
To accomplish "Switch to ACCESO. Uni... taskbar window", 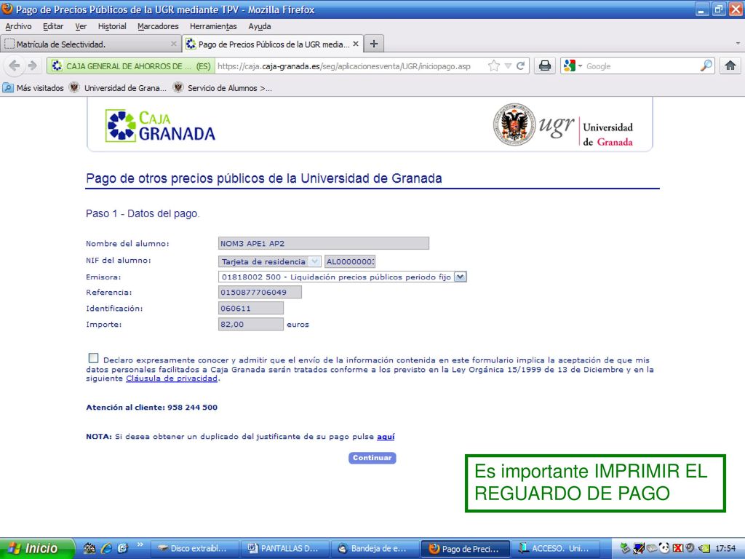I will (555, 549).
